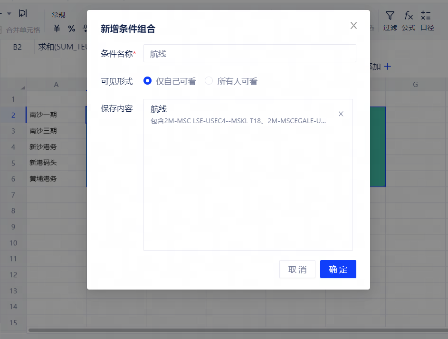This screenshot has width=448, height=339.
Task: Focus the 条件名称 input field
Action: click(249, 53)
